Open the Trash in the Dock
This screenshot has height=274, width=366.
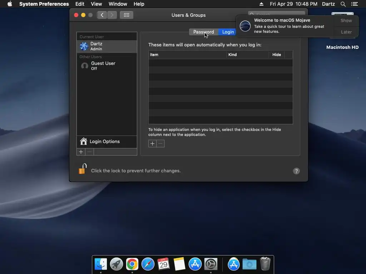(265, 264)
